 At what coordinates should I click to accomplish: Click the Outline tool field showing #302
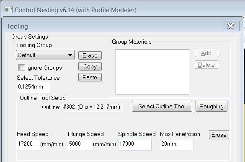93,107
